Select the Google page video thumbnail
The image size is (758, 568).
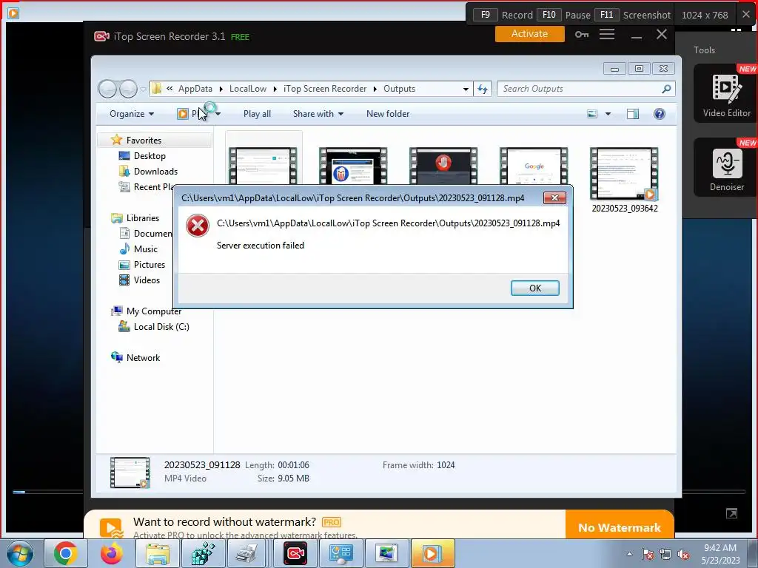tap(534, 165)
